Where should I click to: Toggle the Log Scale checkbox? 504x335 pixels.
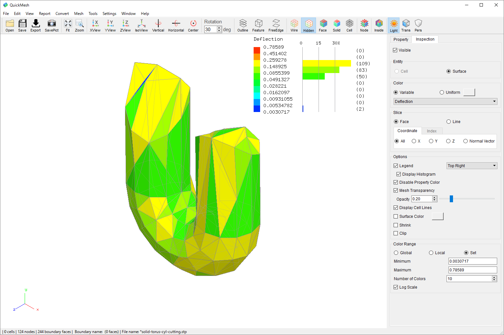(x=396, y=287)
